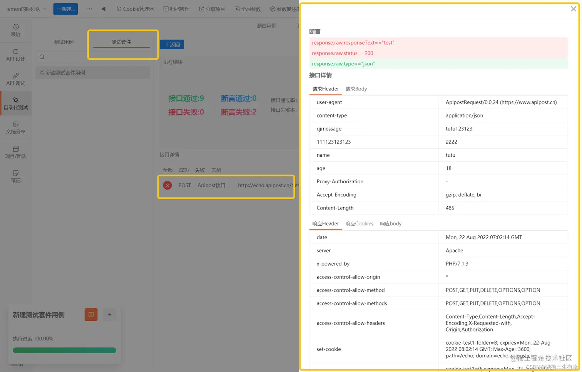Switch to the 请求Body tab
582x372 pixels.
click(x=356, y=89)
